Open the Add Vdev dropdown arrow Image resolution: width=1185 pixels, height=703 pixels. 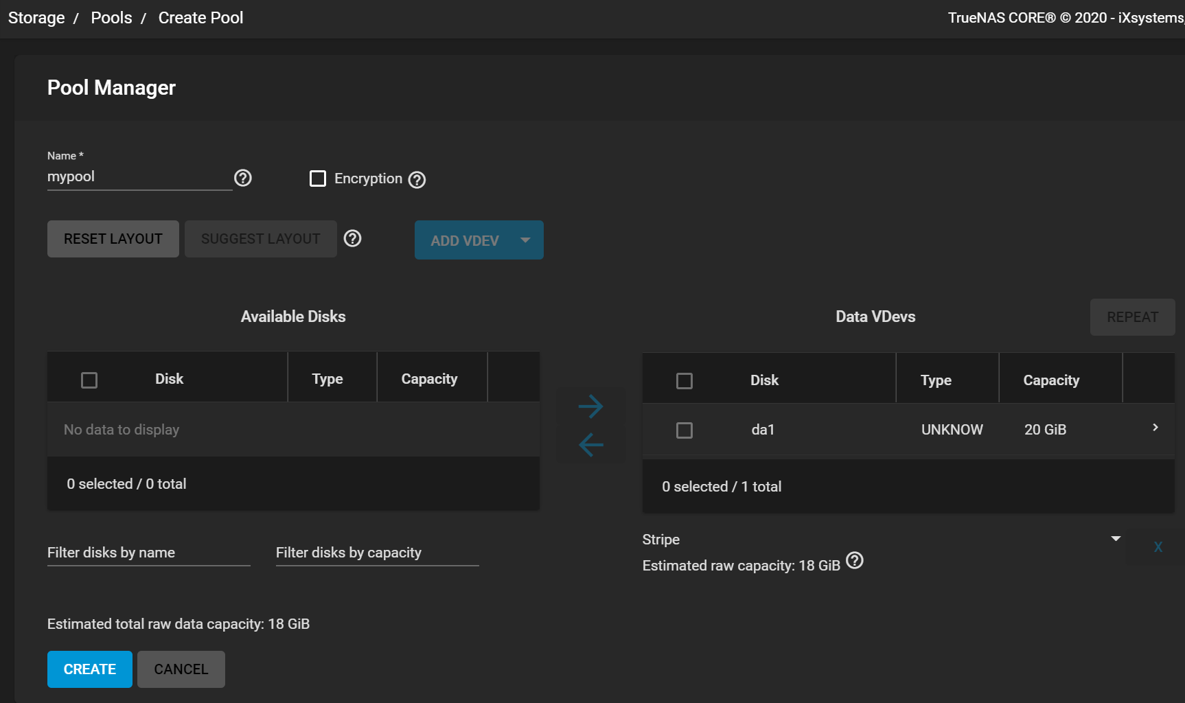[x=525, y=240]
